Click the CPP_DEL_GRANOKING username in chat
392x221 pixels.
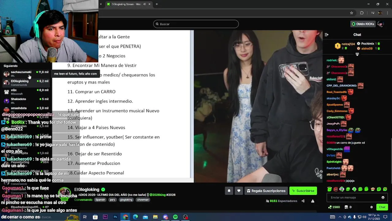[x=341, y=86]
